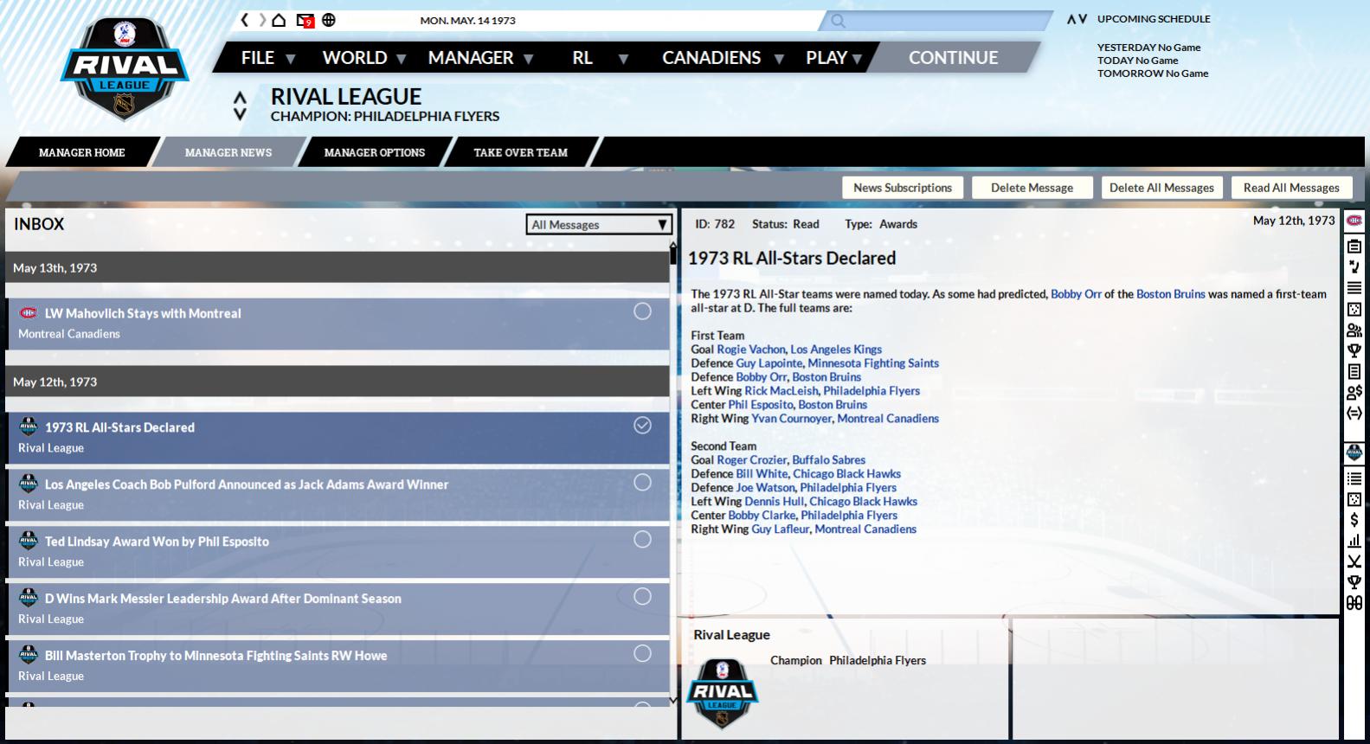Toggle read circle on Bill Masterton Trophy message
Viewport: 1370px width, 744px height.
pyautogui.click(x=642, y=653)
